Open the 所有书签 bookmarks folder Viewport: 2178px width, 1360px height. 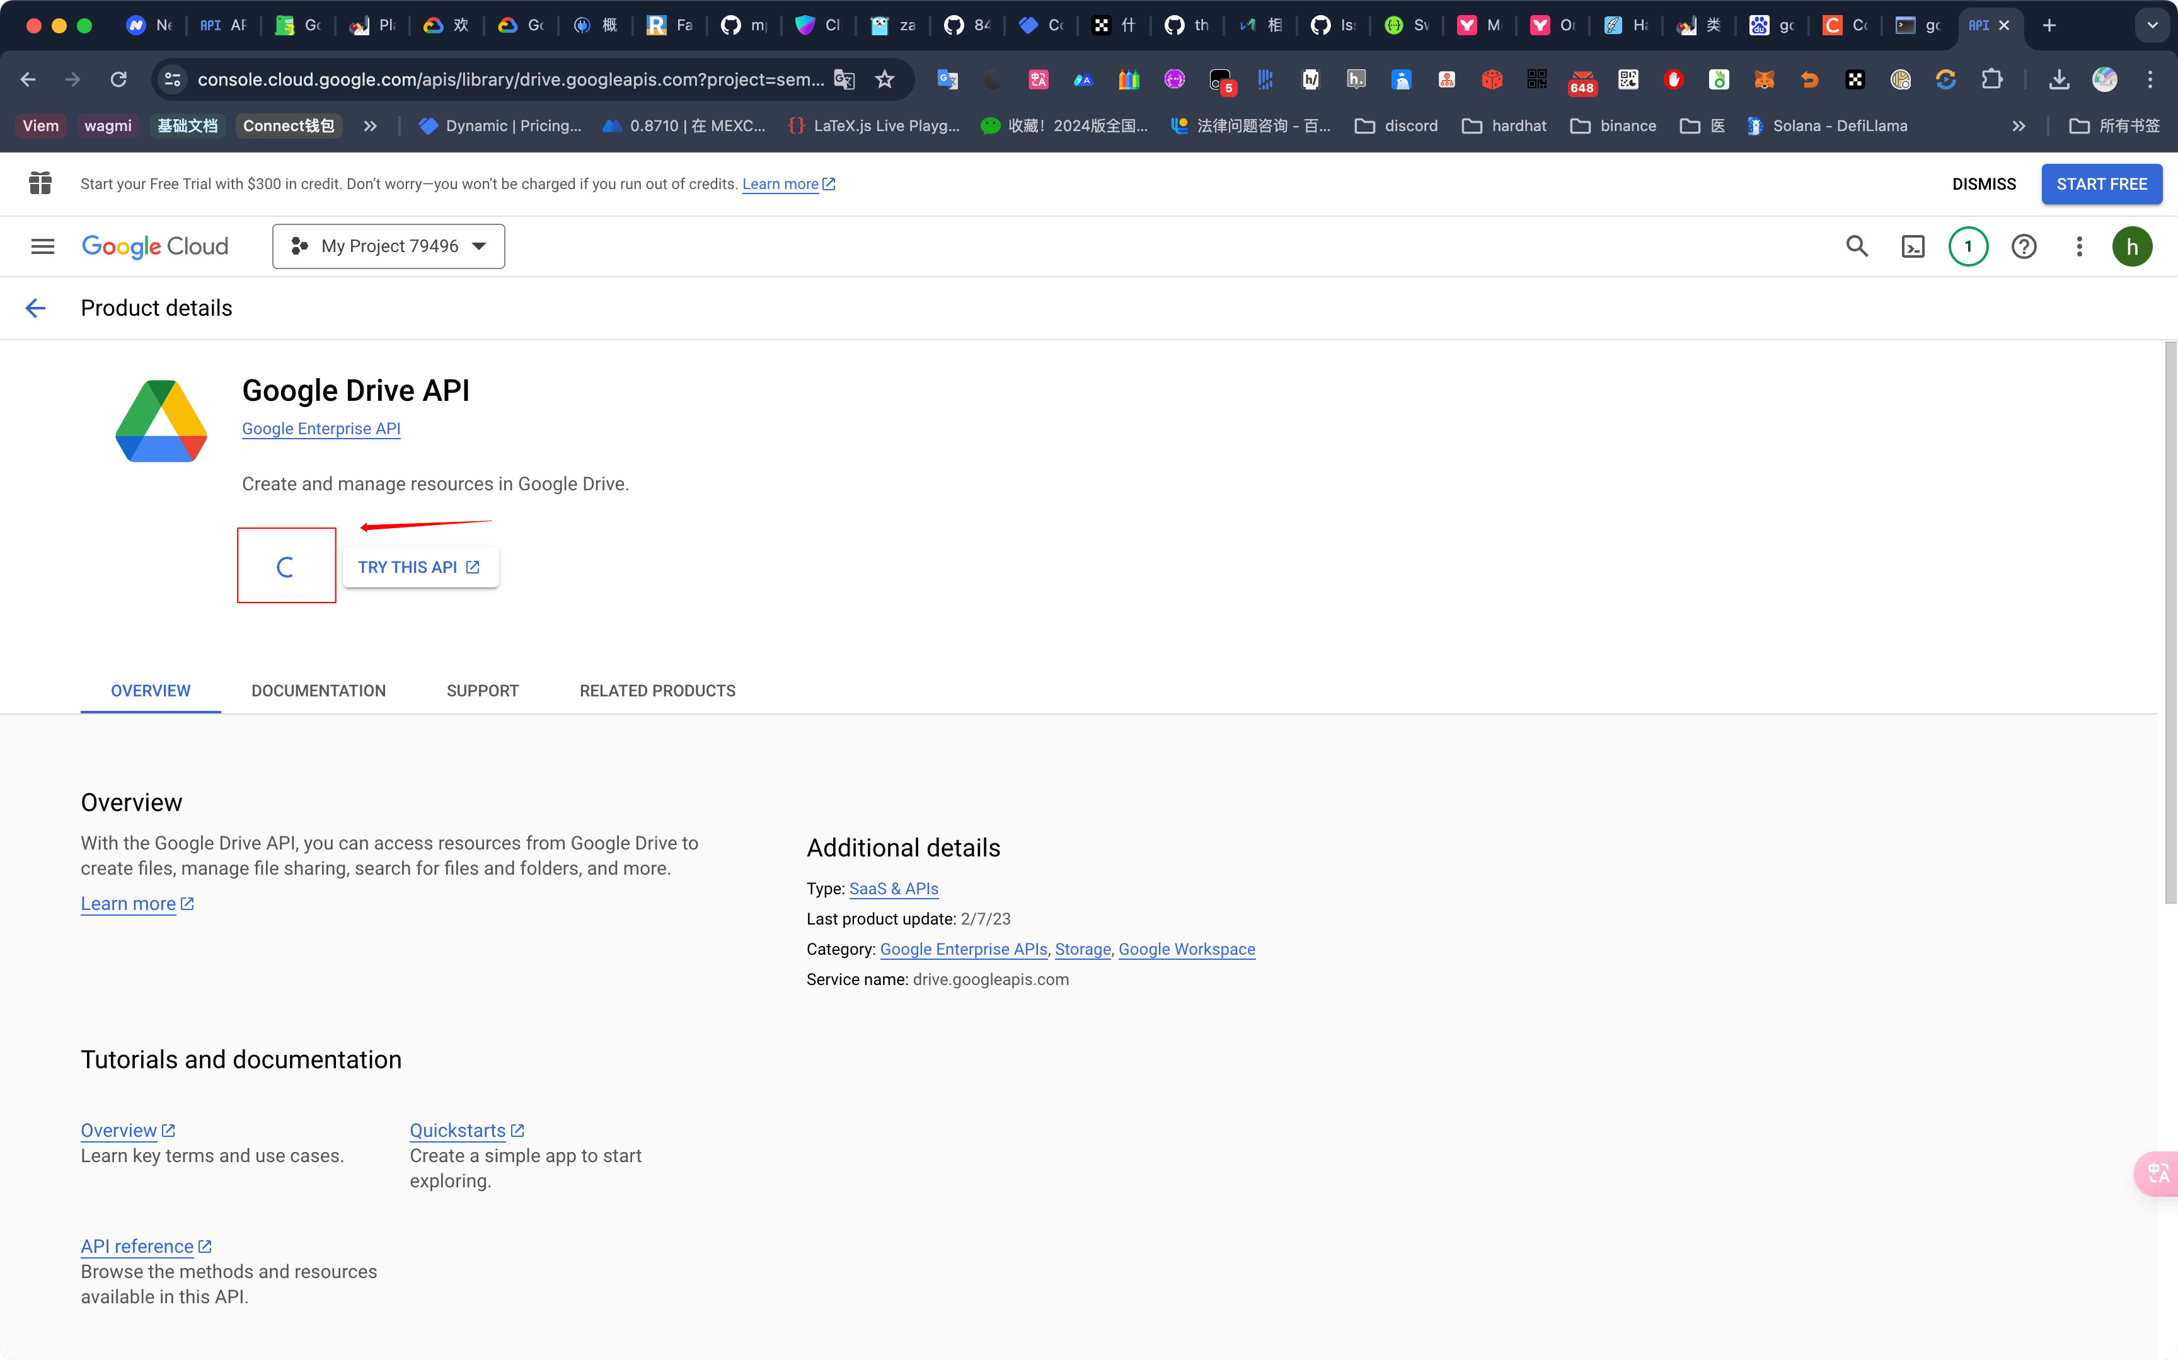(x=2114, y=126)
